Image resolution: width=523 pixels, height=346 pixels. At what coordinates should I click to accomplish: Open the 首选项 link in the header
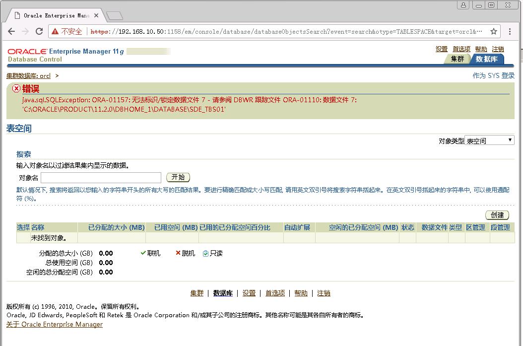click(x=461, y=49)
